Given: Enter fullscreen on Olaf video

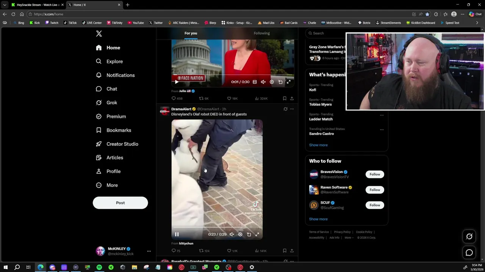Looking at the screenshot, I should click(x=257, y=234).
